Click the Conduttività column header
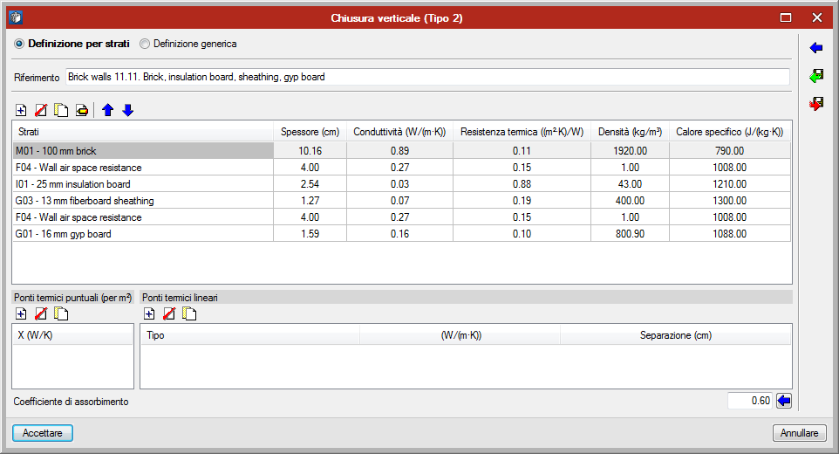Viewport: 839px width, 454px height. (x=399, y=132)
